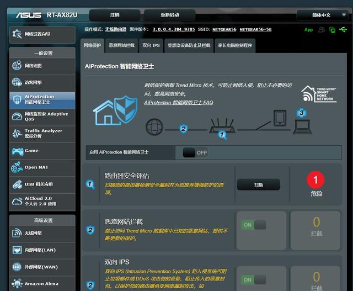The width and height of the screenshot is (353, 291).
Task: Click the LAN settings icon
Action: coord(17,250)
